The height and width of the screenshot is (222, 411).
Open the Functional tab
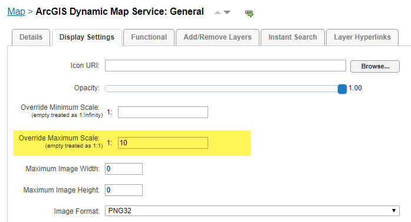149,37
